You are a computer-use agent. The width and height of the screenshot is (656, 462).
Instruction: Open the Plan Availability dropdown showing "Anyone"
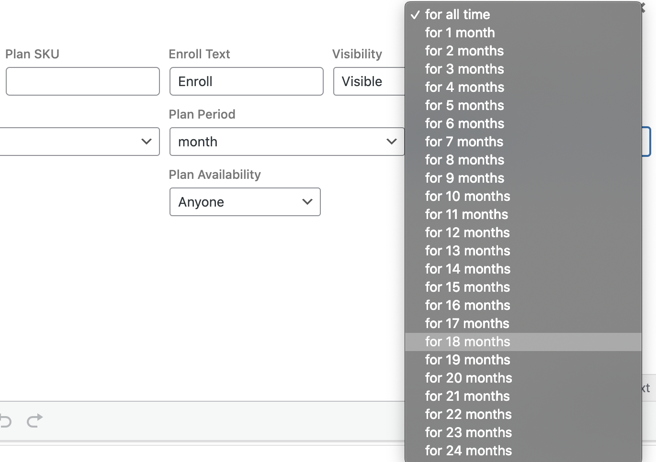(245, 202)
